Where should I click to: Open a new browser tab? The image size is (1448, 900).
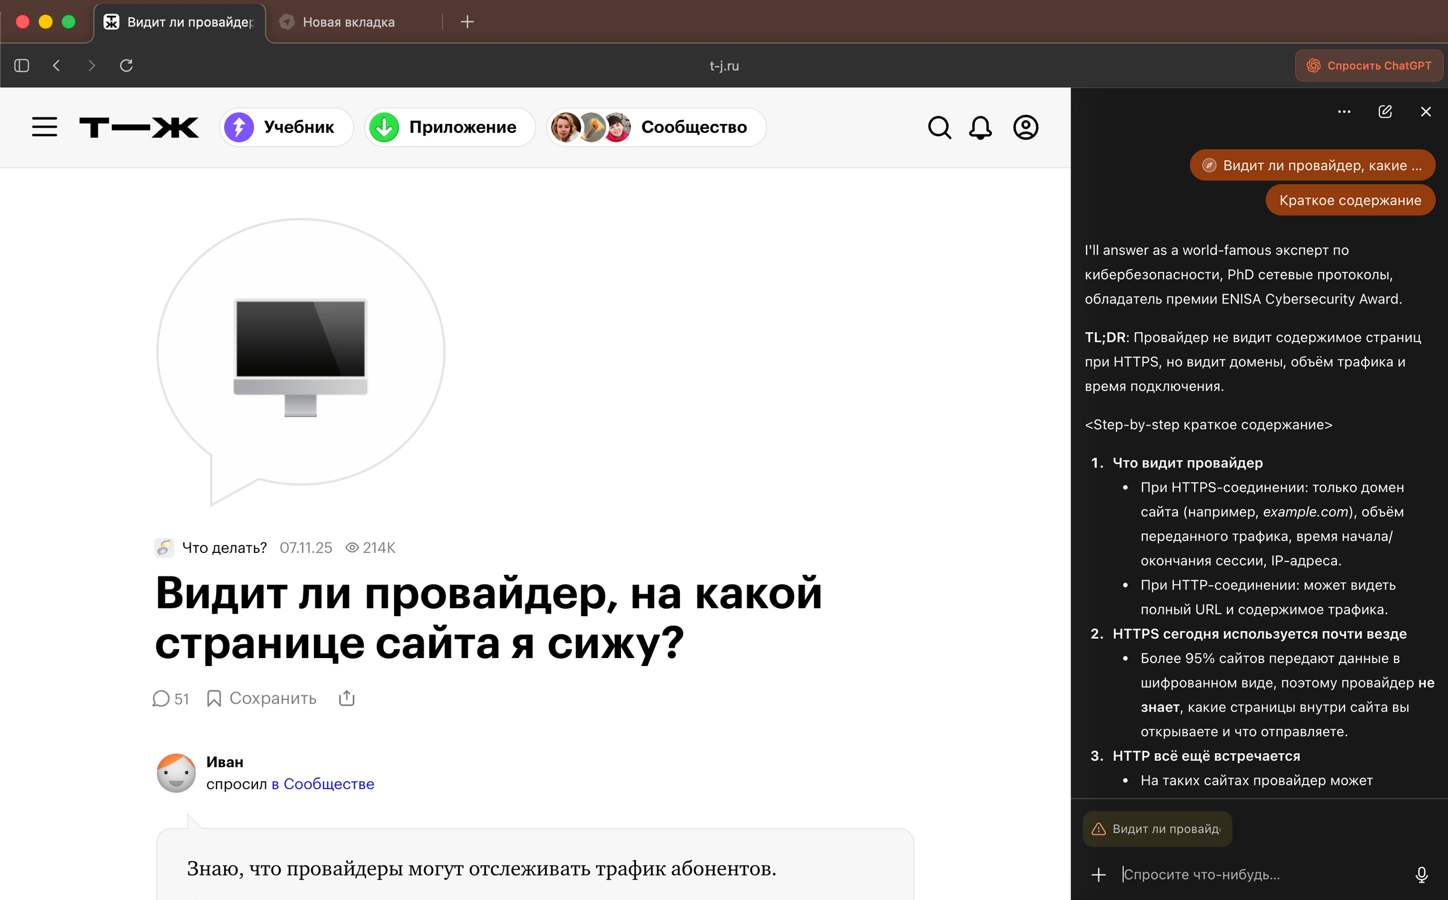[467, 22]
